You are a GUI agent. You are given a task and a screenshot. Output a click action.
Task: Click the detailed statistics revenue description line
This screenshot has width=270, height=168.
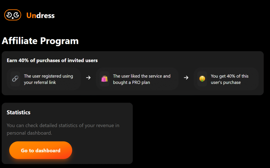[63, 126]
